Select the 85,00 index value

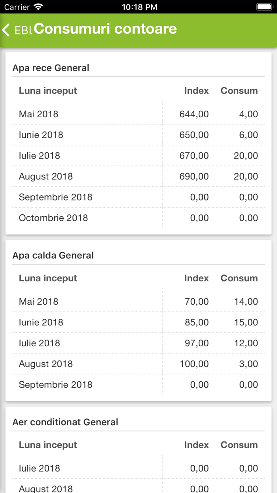click(x=197, y=322)
